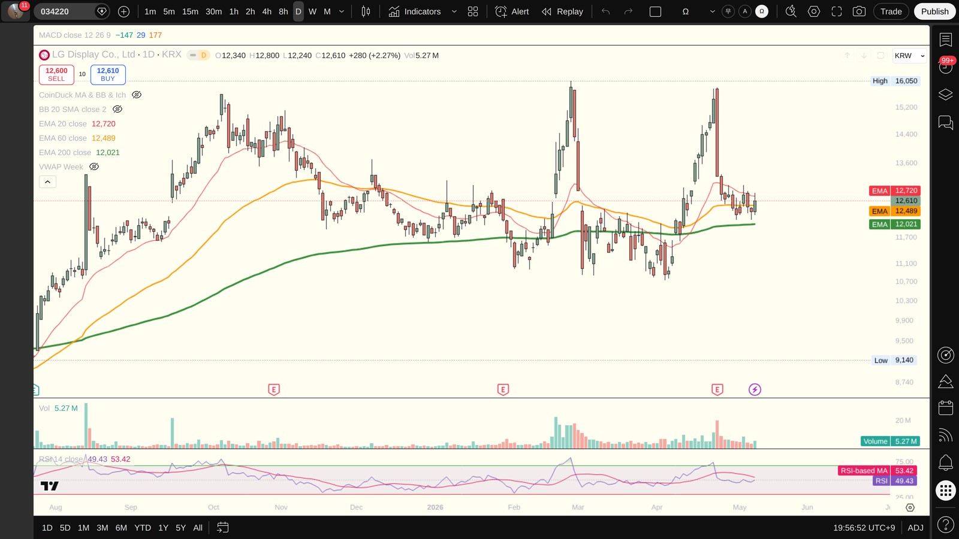Click the lightning event marker on timeline
This screenshot has width=959, height=539.
pos(755,390)
